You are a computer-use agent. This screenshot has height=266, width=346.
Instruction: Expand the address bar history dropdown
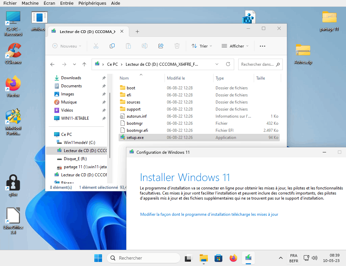point(217,64)
